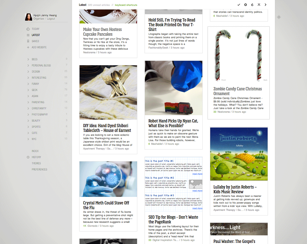Click the Today clock icon in sidebar

point(28,29)
